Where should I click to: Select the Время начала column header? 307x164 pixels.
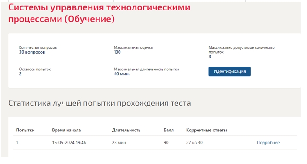[66, 130]
